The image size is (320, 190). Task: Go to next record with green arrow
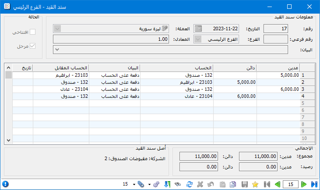(304, 184)
